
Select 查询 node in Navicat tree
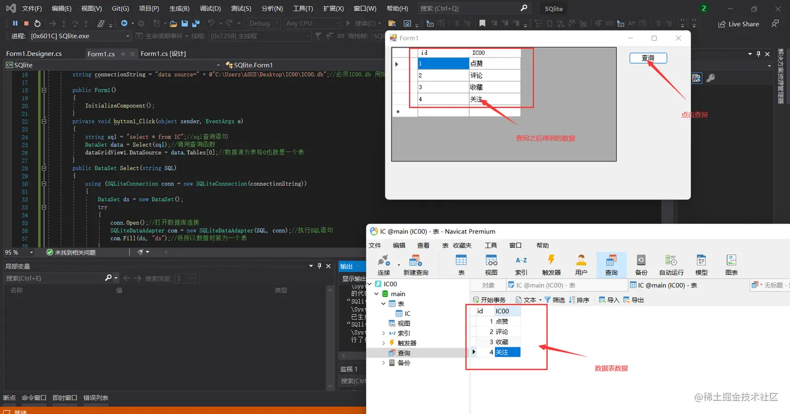[404, 353]
